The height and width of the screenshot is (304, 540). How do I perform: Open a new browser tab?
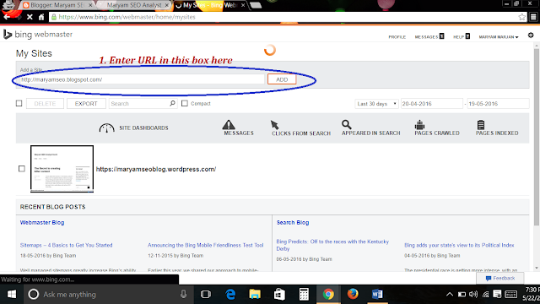(256, 5)
